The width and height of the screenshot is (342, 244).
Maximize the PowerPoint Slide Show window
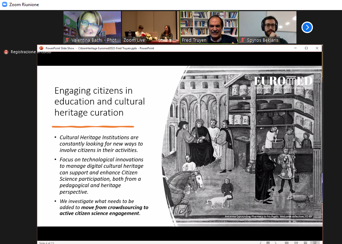pyautogui.click(x=306, y=48)
